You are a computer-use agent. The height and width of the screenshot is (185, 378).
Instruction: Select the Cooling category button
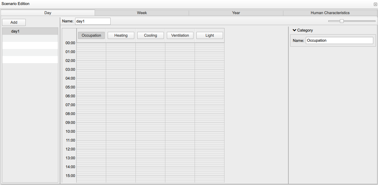150,35
